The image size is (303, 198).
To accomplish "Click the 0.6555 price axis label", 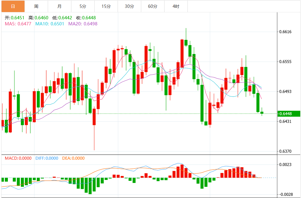I will (x=285, y=62).
